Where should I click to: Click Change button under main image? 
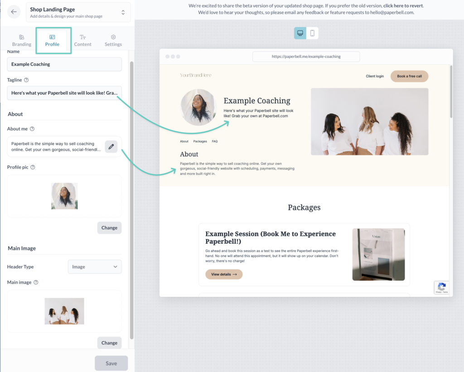[109, 343]
